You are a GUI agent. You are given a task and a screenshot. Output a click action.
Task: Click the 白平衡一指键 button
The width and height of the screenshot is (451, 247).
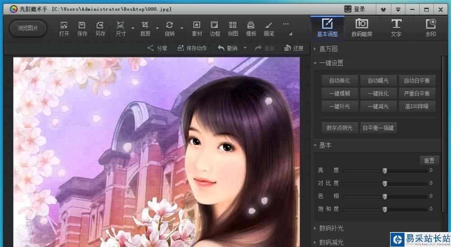[x=378, y=128]
